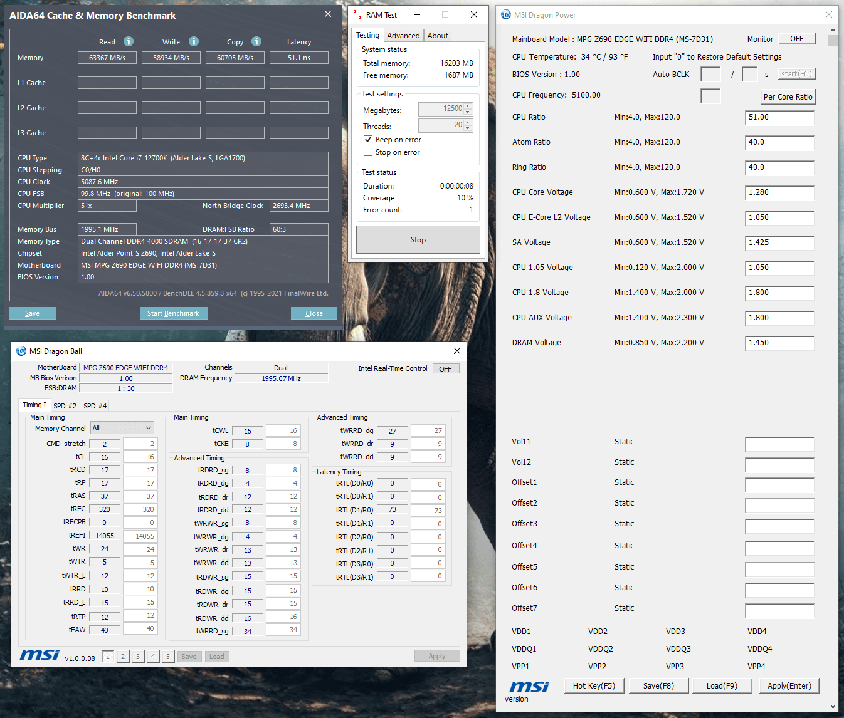Decrease the Threads spinner value
Screen dimensions: 844x718
coord(468,128)
